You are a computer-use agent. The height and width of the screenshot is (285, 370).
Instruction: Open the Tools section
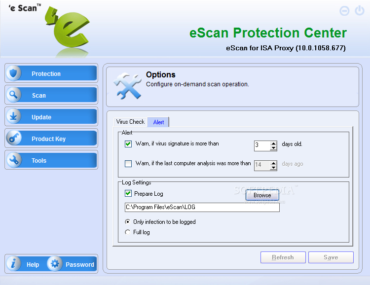click(51, 160)
